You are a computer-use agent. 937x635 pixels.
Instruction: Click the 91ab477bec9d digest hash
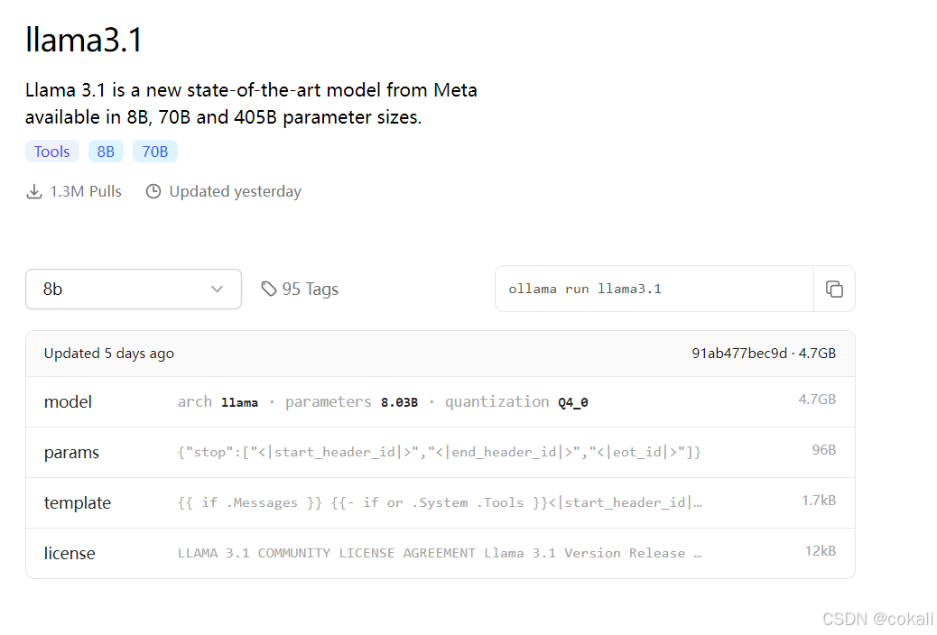point(739,354)
